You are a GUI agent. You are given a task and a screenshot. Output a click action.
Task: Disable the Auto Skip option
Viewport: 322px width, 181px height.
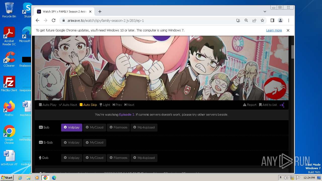pyautogui.click(x=88, y=105)
